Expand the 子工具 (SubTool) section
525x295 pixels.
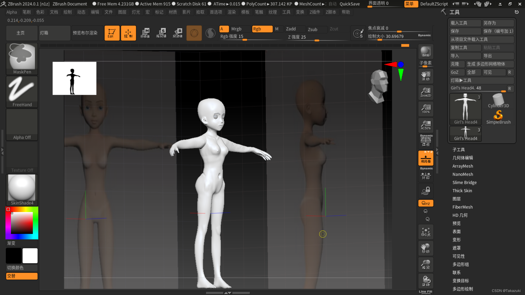[459, 150]
